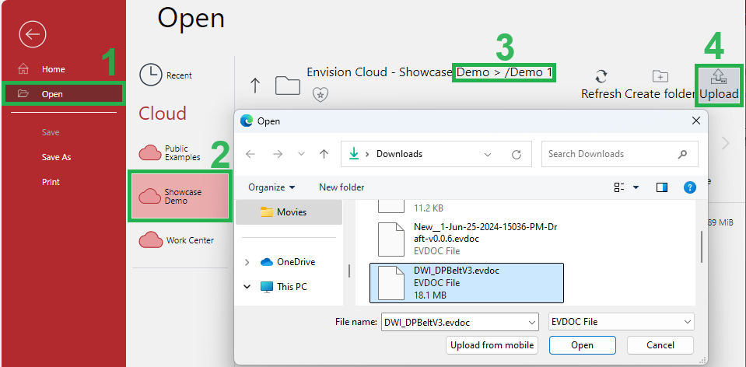Viewport: 746px width, 367px height.
Task: Click the Downloads address bar
Action: [x=436, y=154]
